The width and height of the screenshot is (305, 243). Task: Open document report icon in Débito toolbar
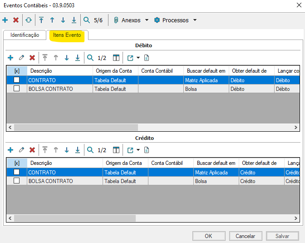tap(147, 58)
